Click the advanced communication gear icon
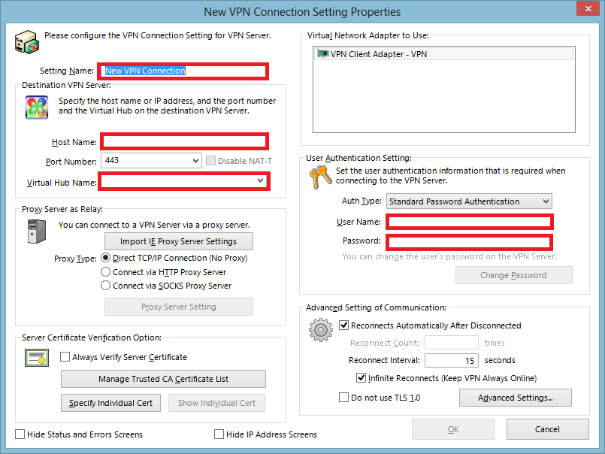This screenshot has width=605, height=454. pos(321,330)
